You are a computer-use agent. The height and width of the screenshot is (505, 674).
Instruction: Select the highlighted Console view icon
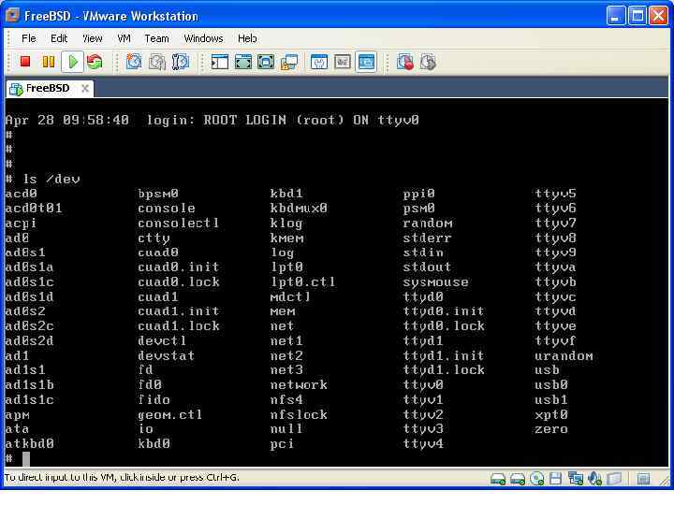pyautogui.click(x=366, y=63)
